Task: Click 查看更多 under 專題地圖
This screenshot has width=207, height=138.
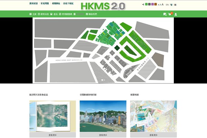Action: pyautogui.click(x=154, y=135)
